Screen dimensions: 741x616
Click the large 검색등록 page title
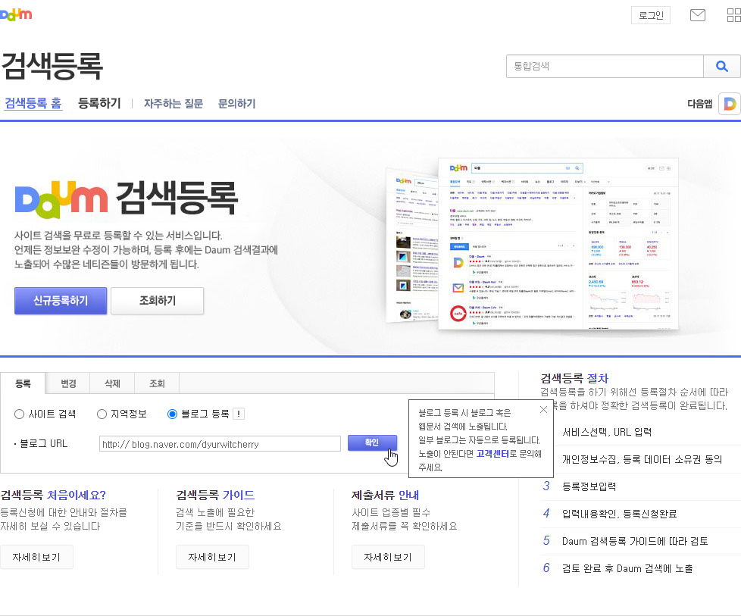click(x=52, y=66)
